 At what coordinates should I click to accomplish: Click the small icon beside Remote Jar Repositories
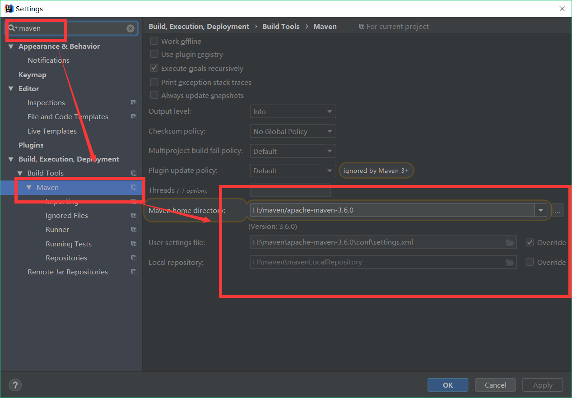click(x=134, y=272)
